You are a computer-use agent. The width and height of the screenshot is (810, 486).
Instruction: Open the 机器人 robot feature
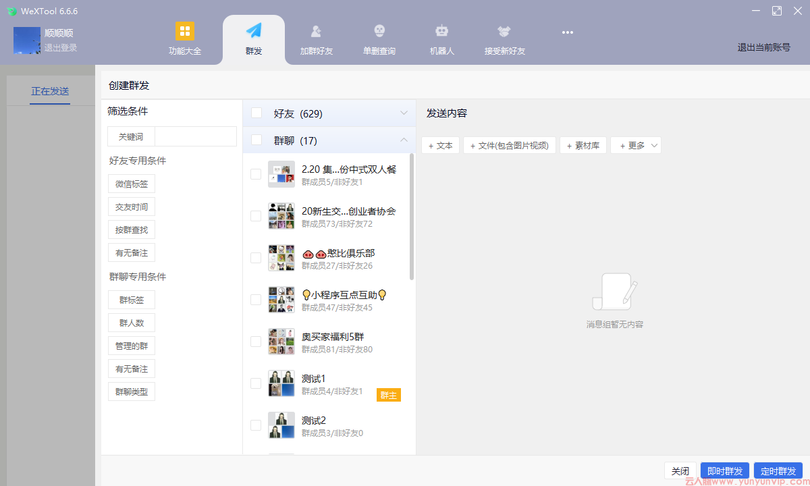441,38
